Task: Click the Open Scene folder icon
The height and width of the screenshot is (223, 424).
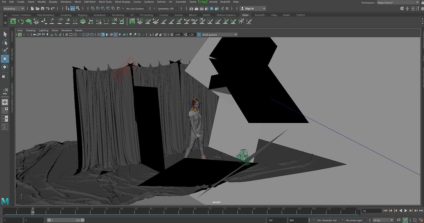Action: click(x=37, y=8)
